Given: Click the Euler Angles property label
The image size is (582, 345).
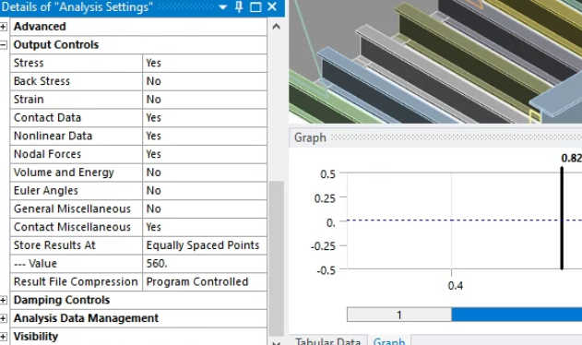Looking at the screenshot, I should click(45, 191).
